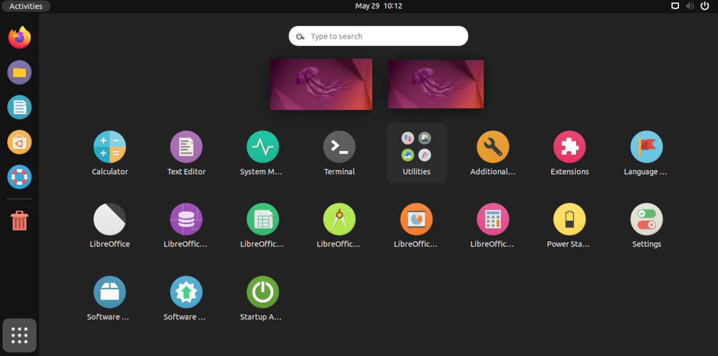Launch Startup Applications
The width and height of the screenshot is (718, 356).
click(263, 291)
